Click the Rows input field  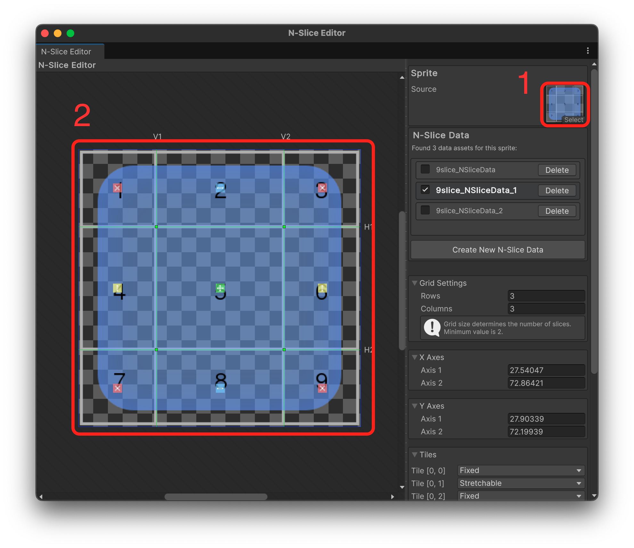[546, 296]
